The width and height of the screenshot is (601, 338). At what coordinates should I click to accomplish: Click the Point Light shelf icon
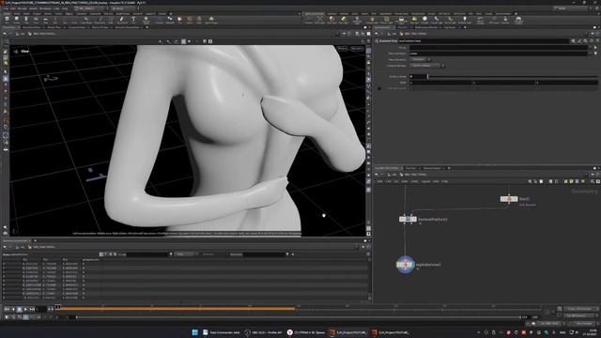pyautogui.click(x=319, y=19)
